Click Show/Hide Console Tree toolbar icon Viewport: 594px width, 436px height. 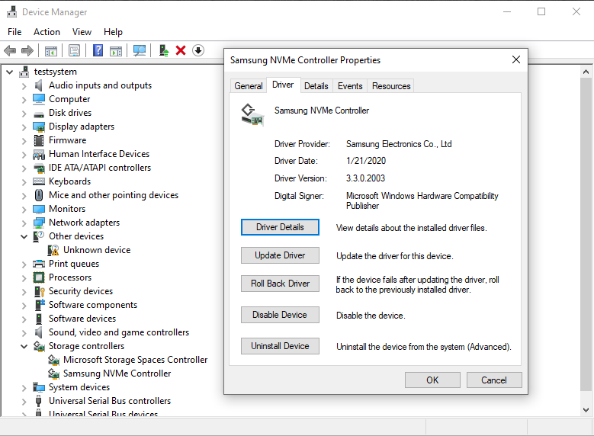tap(51, 50)
